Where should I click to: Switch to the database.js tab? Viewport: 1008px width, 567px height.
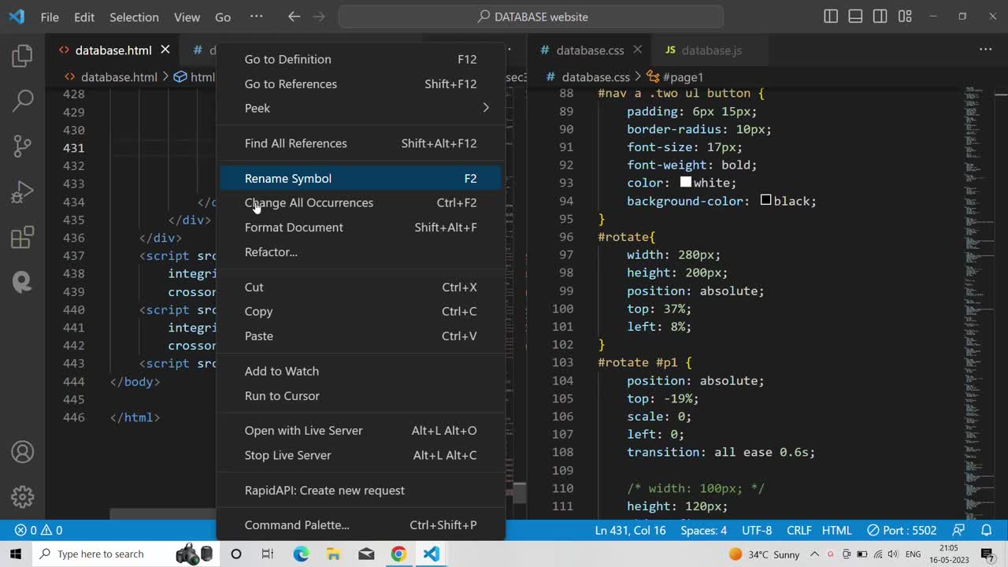coord(711,50)
